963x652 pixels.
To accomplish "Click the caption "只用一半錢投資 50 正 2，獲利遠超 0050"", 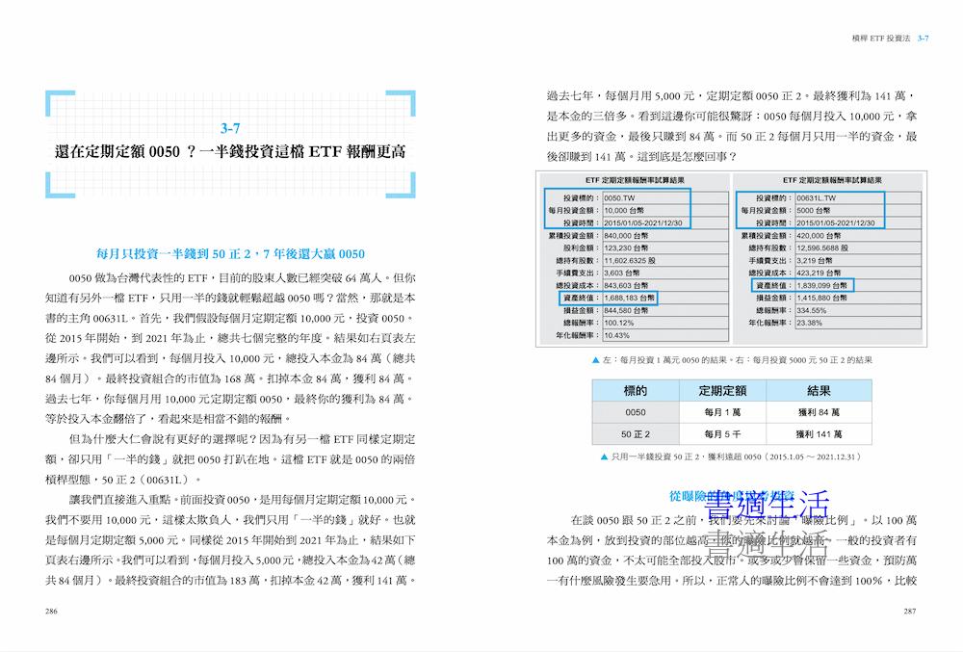I will pyautogui.click(x=686, y=456).
